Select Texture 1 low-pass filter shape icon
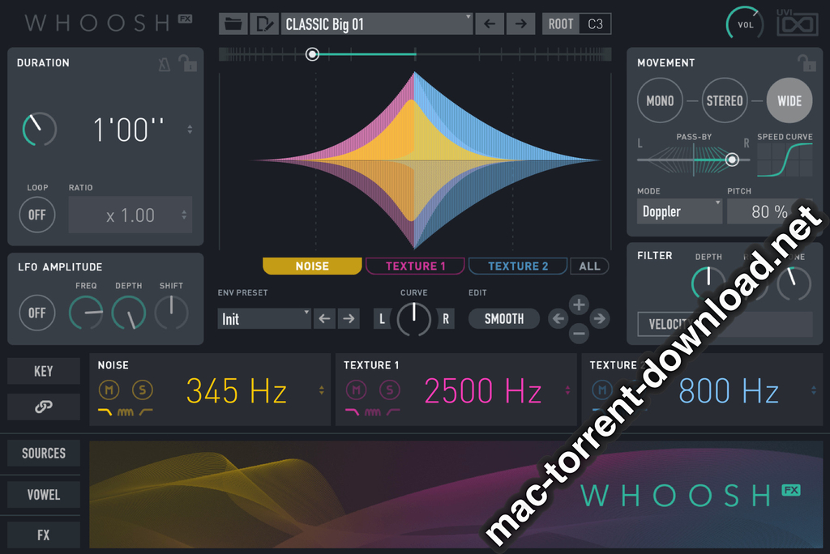Viewport: 830px width, 554px height. click(x=352, y=411)
